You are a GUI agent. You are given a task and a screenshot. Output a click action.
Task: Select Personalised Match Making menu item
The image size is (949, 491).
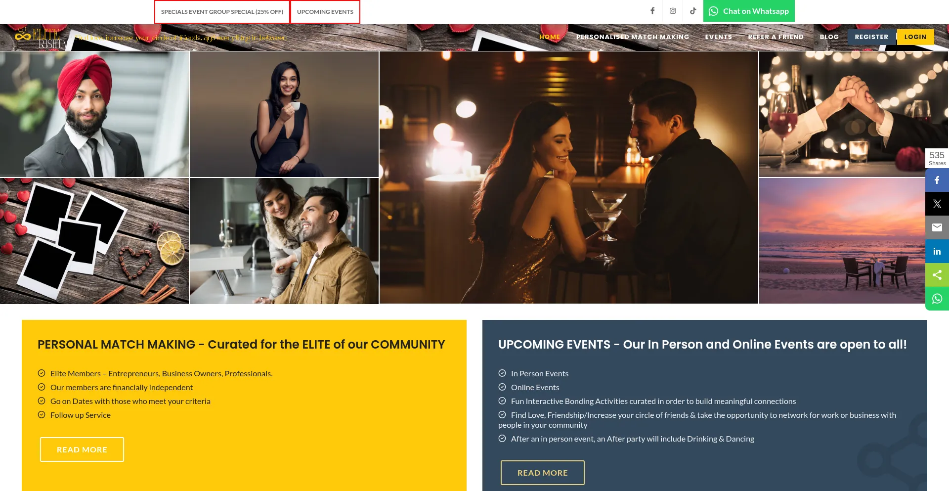(x=632, y=37)
